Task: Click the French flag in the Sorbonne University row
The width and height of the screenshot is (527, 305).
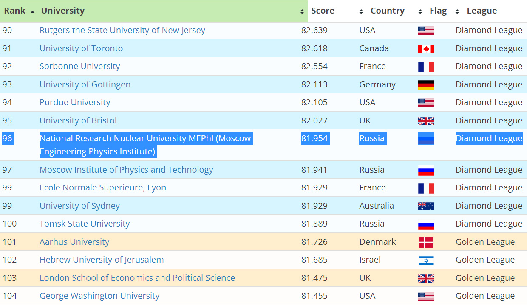Action: tap(426, 67)
